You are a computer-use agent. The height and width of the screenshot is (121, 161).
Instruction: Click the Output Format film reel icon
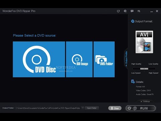tap(132, 21)
